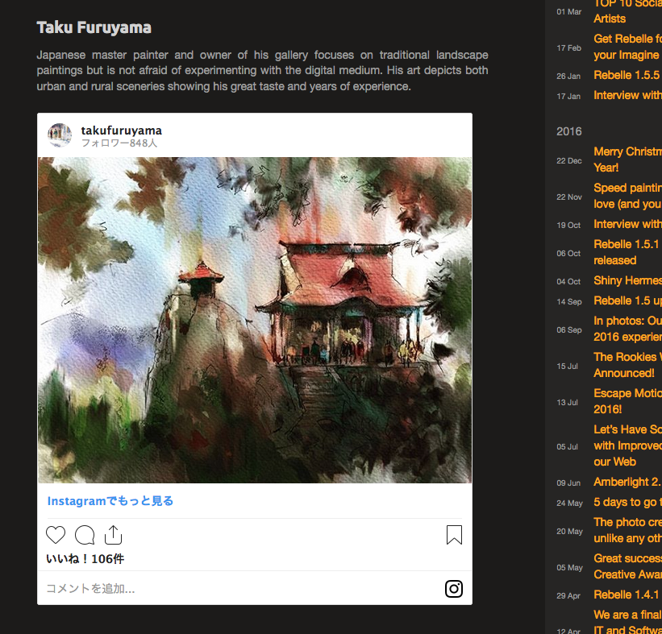Open 'Amberlight 2' post from 09 Jun
The image size is (662, 634).
click(x=627, y=482)
